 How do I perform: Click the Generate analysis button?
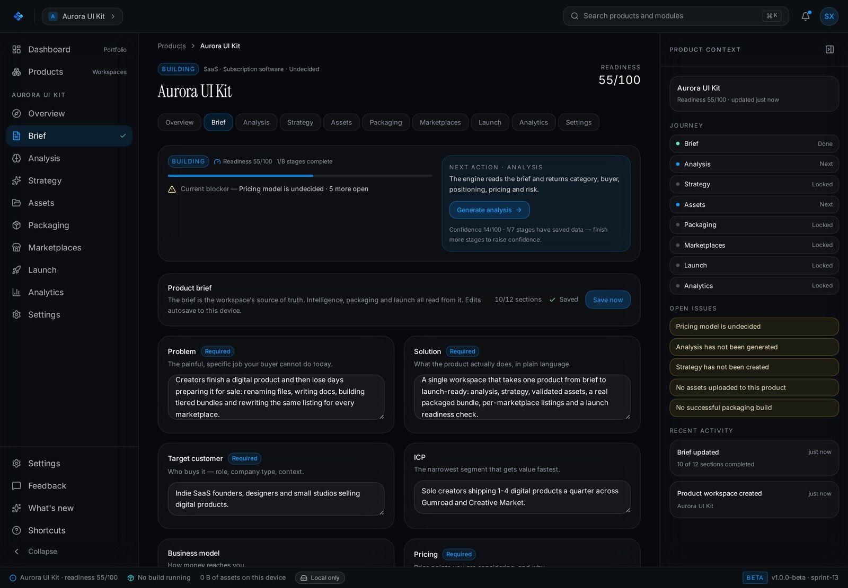489,210
